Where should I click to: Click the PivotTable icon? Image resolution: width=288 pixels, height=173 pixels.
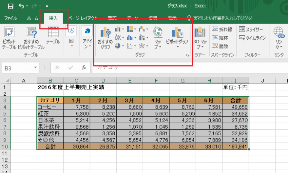point(9,37)
